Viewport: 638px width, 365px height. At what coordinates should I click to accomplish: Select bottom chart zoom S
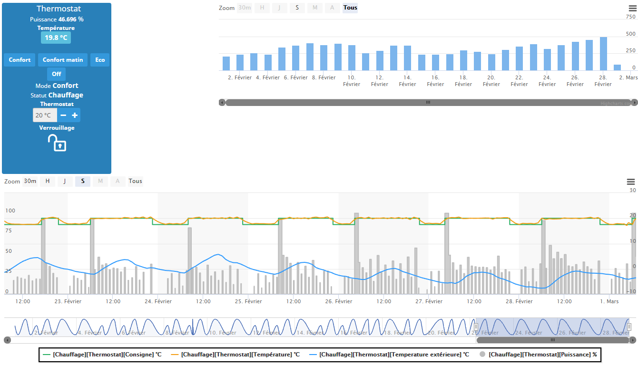(x=83, y=181)
